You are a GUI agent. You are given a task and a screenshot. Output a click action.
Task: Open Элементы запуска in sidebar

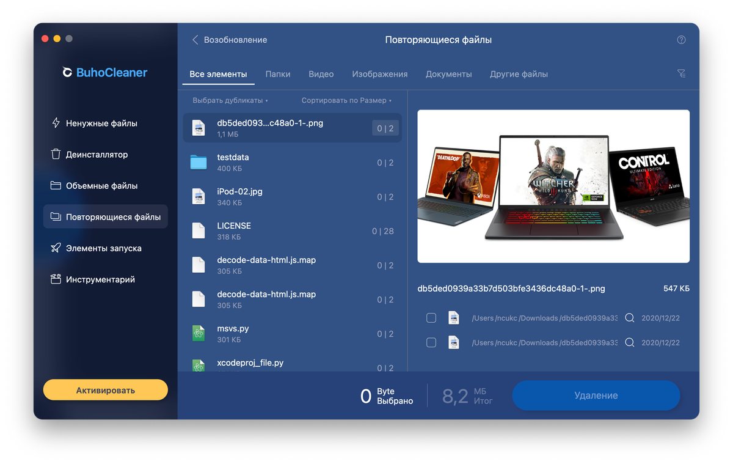coord(105,248)
